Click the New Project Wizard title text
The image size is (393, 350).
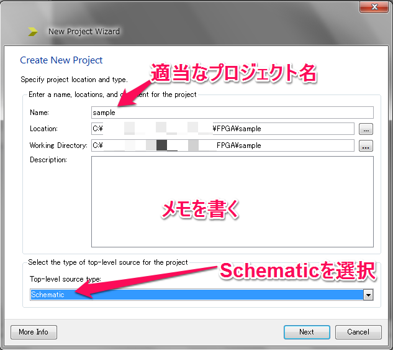pos(84,31)
